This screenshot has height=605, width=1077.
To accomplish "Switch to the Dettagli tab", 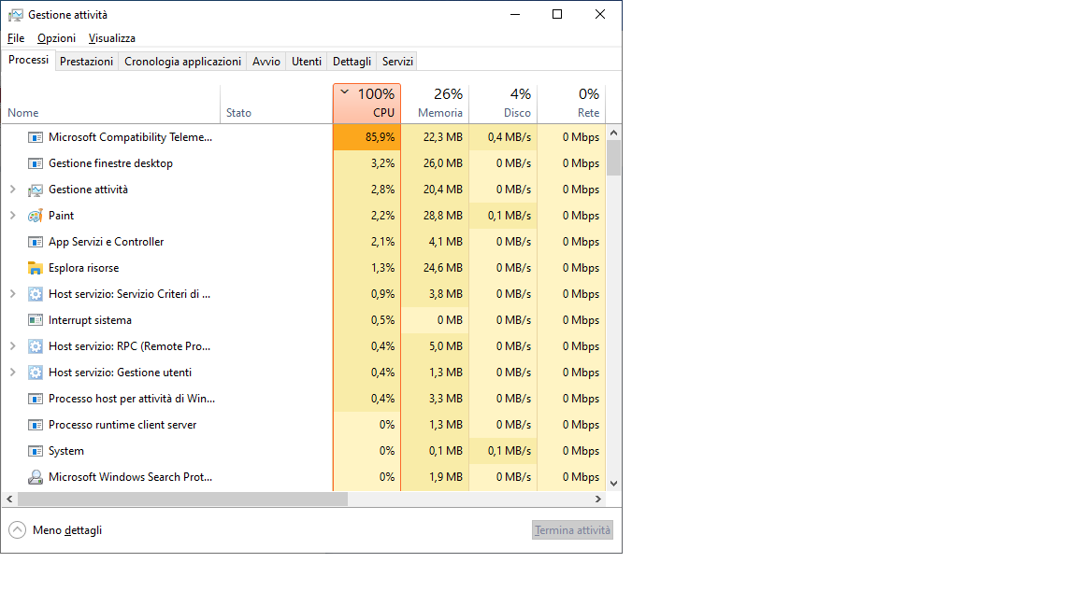I will coord(352,61).
